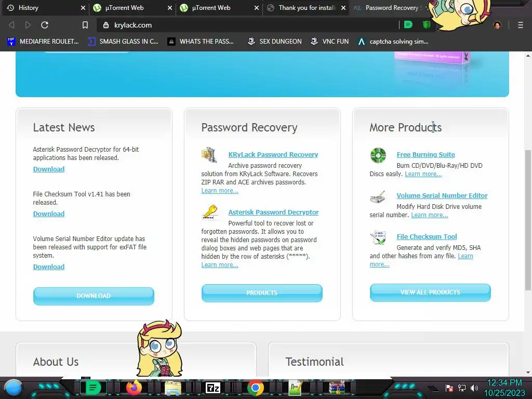Open the WHATS THE PASS... bookmark
The width and height of the screenshot is (532, 399).
201,42
